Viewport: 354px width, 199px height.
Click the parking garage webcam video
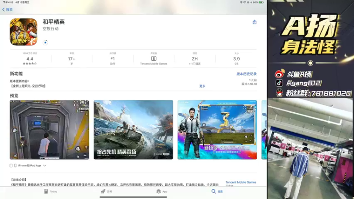coord(310,149)
